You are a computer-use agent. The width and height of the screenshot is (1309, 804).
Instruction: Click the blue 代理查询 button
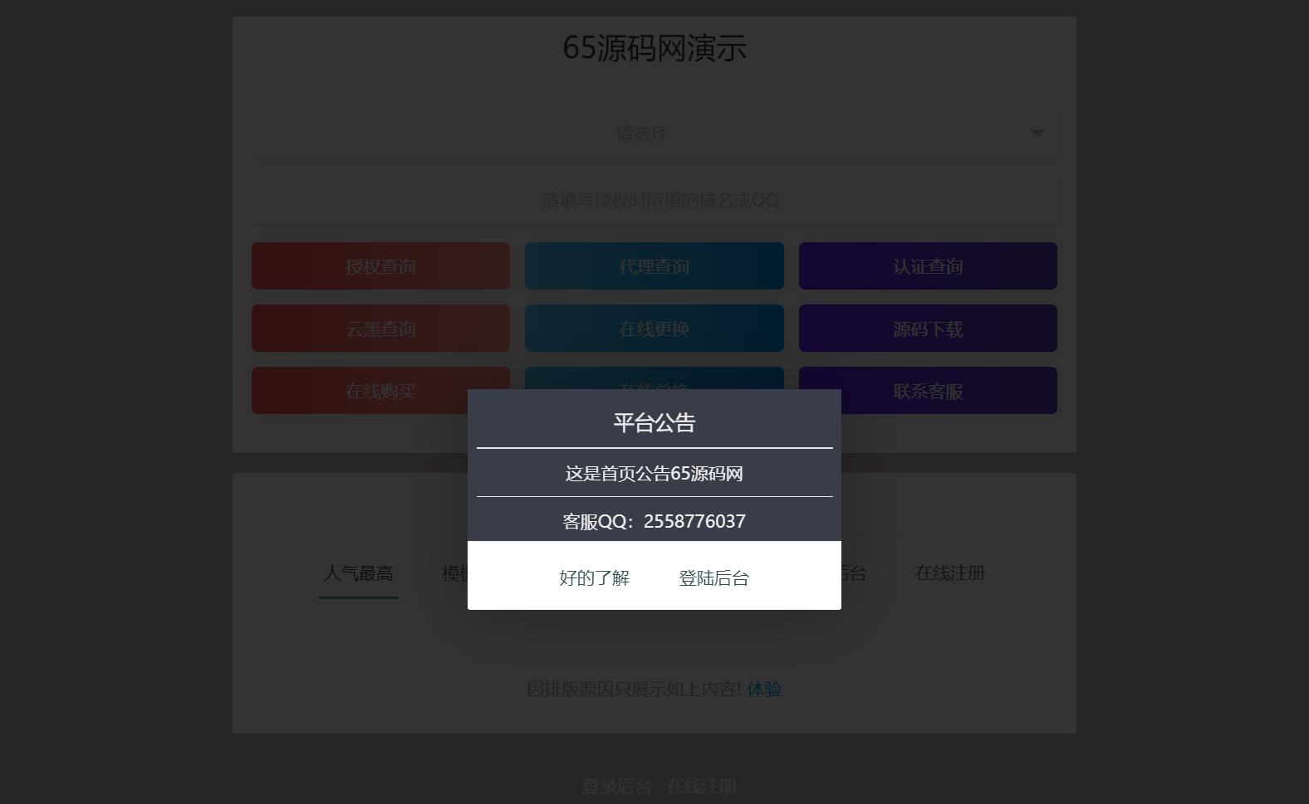coord(654,266)
